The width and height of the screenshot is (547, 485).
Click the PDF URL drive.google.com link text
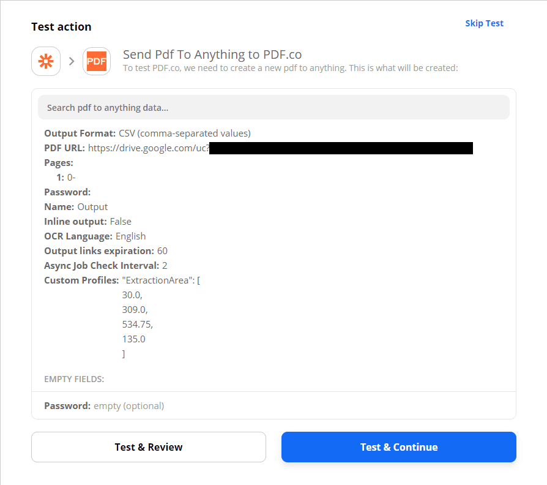click(149, 148)
